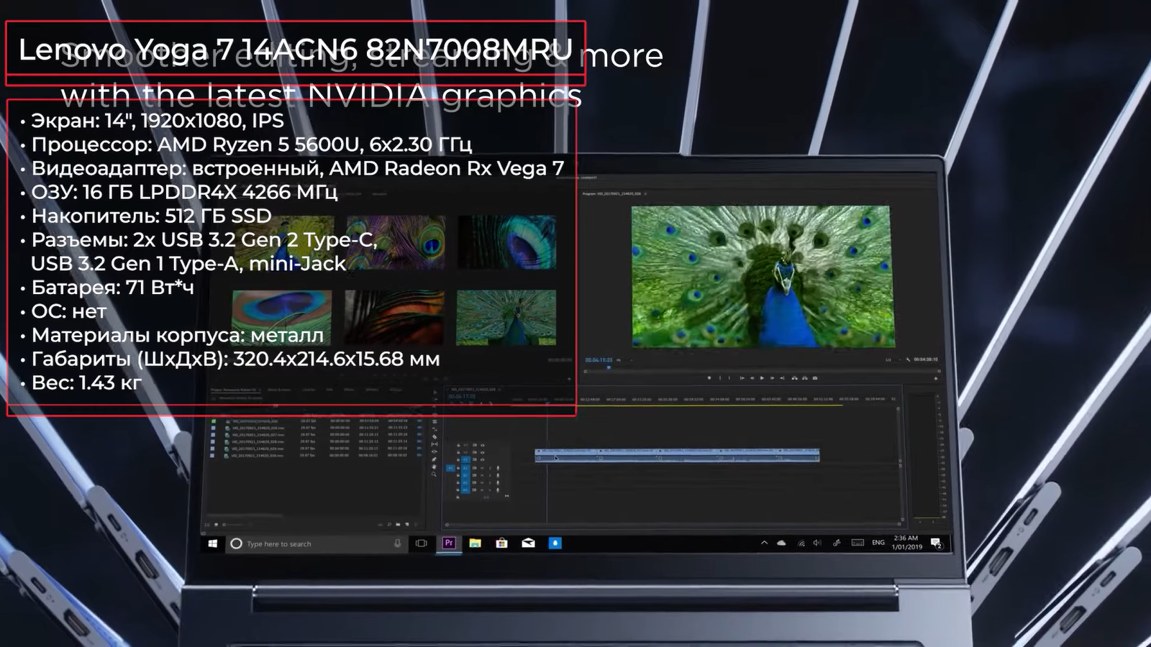Open the program monitor wrench settings
Viewport: 1151px width, 647px height.
tap(908, 359)
